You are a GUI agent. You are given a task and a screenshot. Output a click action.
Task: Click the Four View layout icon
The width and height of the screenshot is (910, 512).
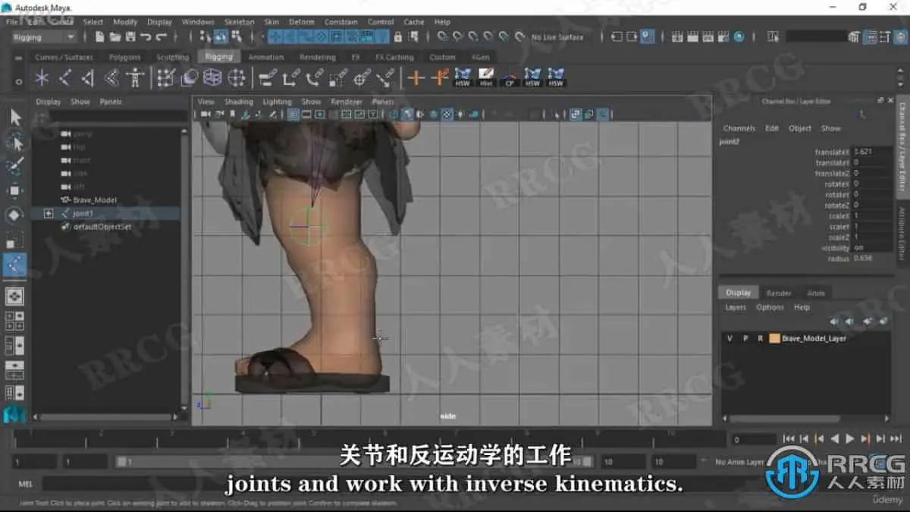15,320
